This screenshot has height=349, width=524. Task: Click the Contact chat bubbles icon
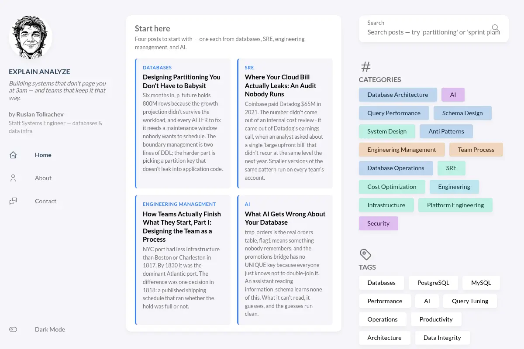13,201
